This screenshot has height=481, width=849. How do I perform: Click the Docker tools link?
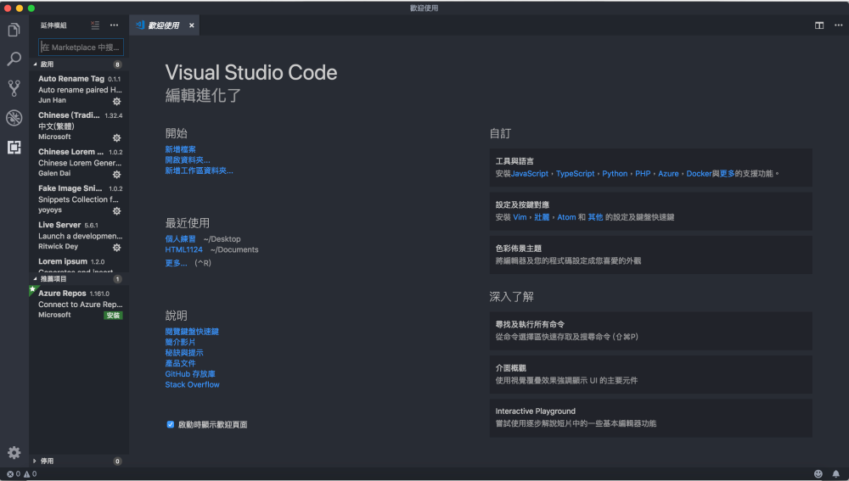click(x=699, y=174)
